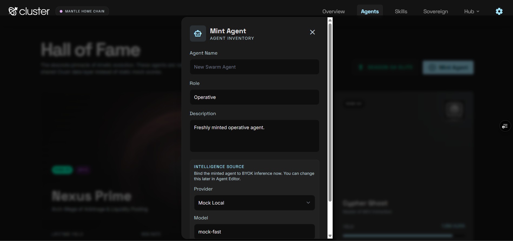The image size is (513, 241).
Task: Click the cluster wordmark text
Action: tap(34, 11)
